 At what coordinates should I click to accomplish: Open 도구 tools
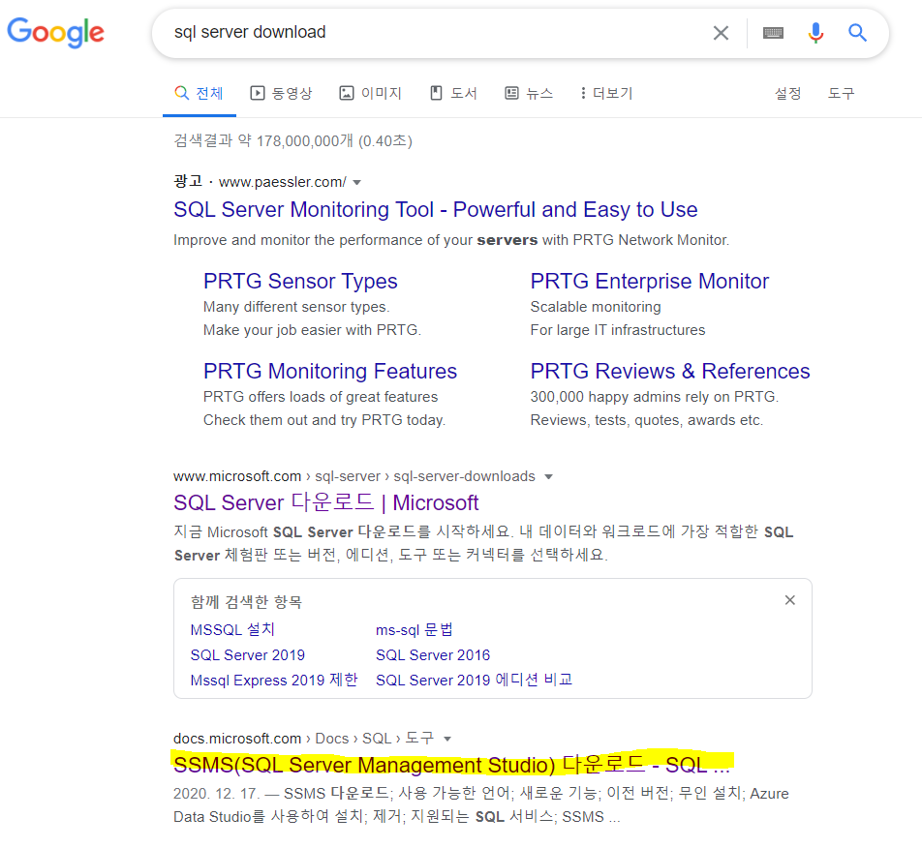842,94
